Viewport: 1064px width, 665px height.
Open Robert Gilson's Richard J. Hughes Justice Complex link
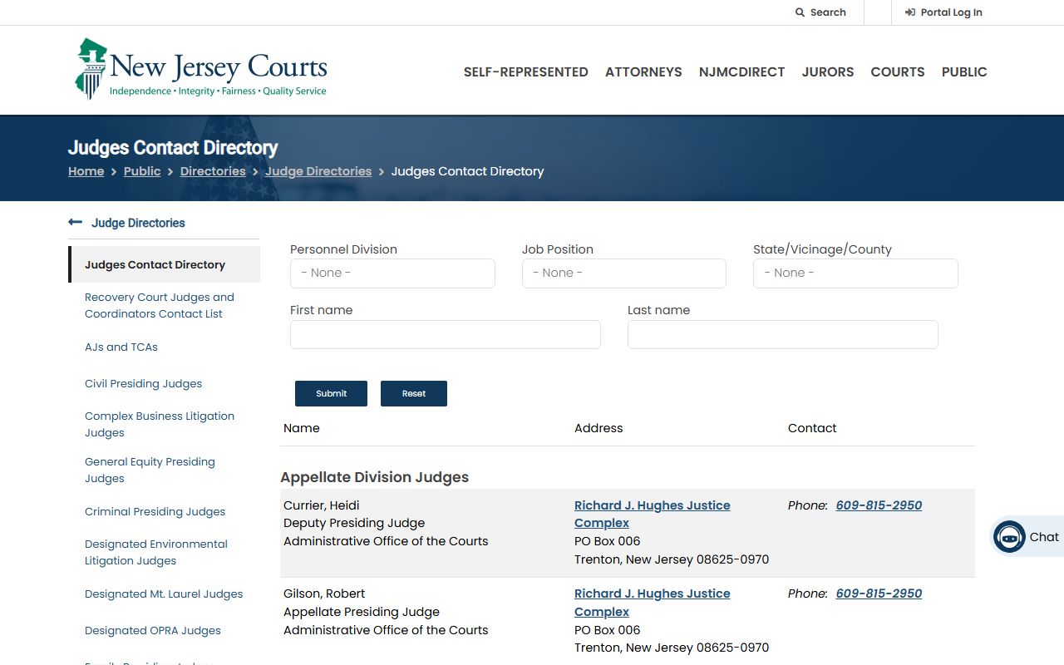[x=653, y=603]
